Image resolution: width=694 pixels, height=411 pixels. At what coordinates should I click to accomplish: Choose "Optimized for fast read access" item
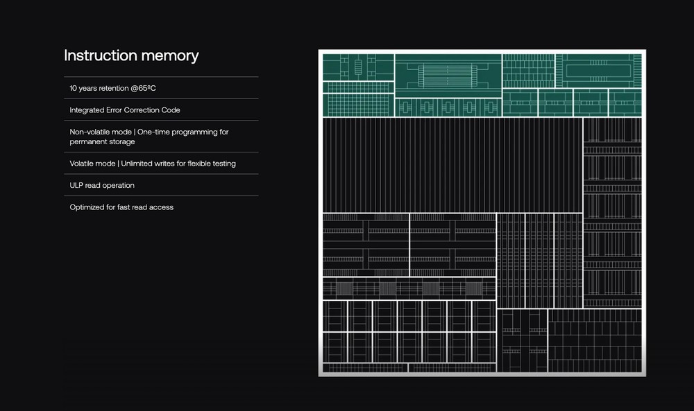[121, 207]
